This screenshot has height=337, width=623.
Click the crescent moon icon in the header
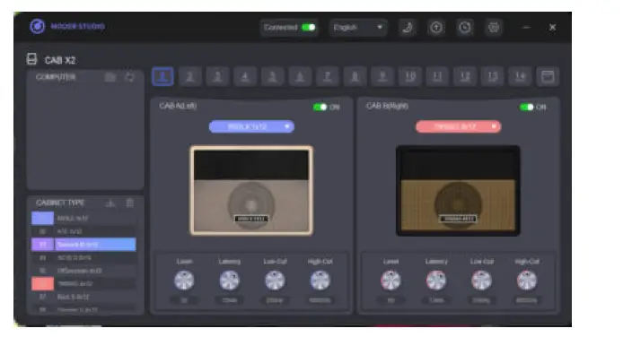[408, 28]
